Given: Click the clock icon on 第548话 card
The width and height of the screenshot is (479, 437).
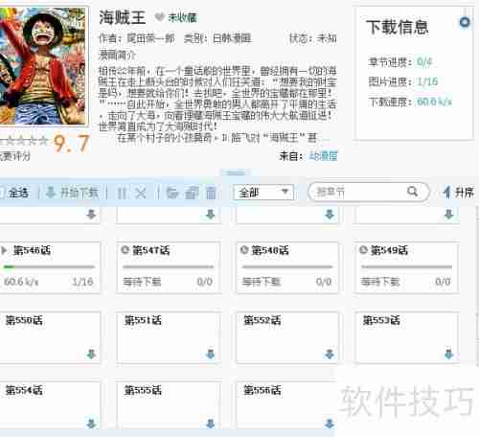Looking at the screenshot, I should (x=244, y=250).
